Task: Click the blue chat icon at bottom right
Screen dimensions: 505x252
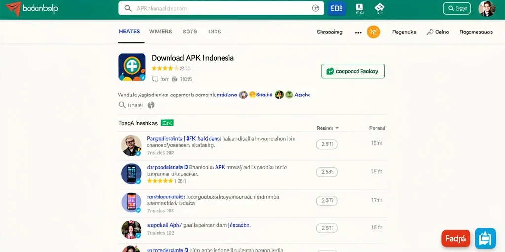Action: pyautogui.click(x=485, y=239)
